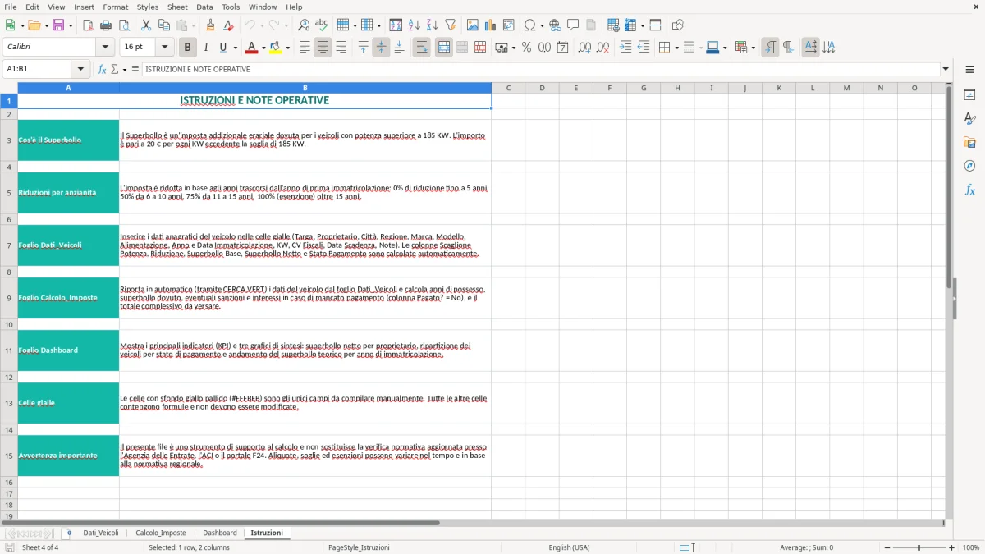Open the Font Size dropdown
The height and width of the screenshot is (554, 985).
pyautogui.click(x=164, y=48)
